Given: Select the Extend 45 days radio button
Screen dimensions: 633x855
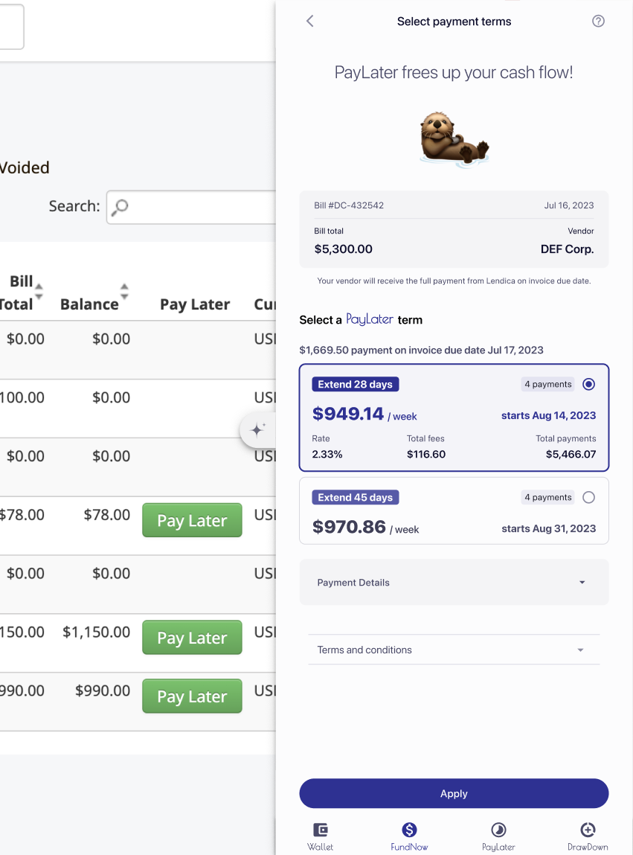Looking at the screenshot, I should coord(589,498).
